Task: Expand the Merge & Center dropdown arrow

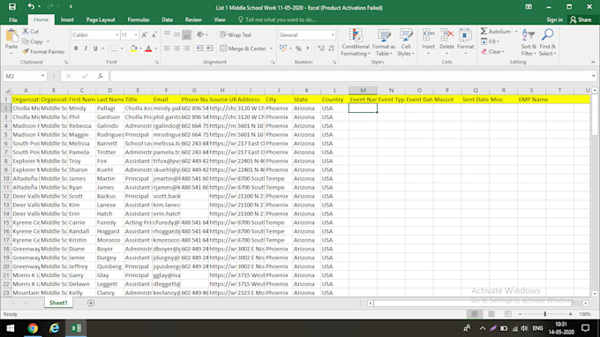Action: pos(271,49)
